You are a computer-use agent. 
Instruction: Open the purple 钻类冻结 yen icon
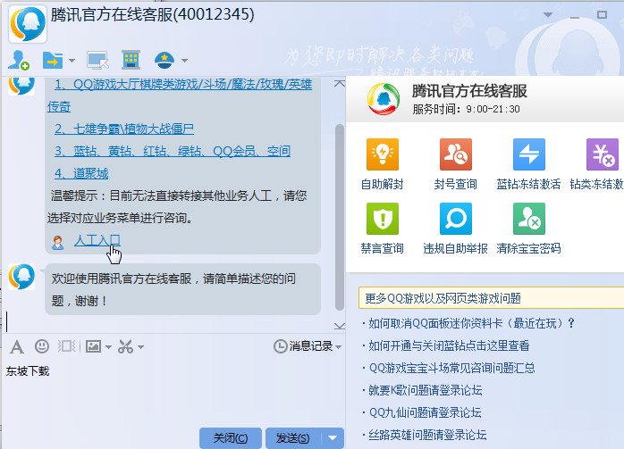[x=603, y=154]
